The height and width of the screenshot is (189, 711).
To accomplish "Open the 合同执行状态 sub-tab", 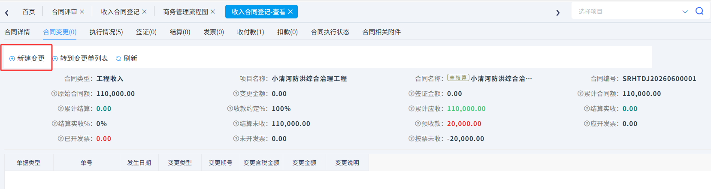I will pos(330,32).
